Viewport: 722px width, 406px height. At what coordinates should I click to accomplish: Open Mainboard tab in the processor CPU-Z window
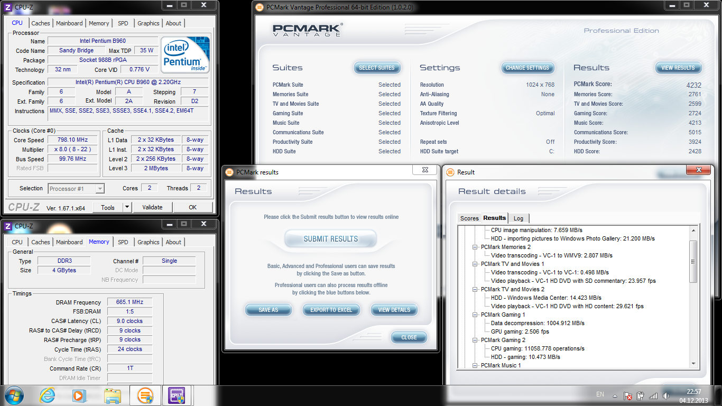(69, 23)
